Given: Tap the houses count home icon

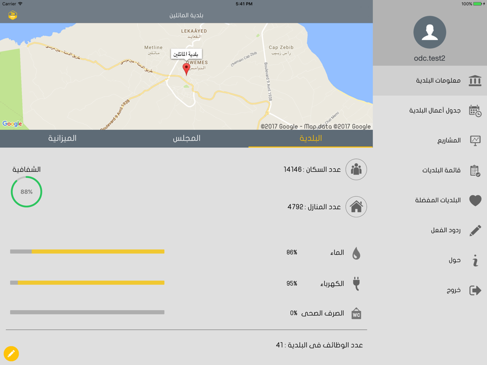Looking at the screenshot, I should point(356,207).
